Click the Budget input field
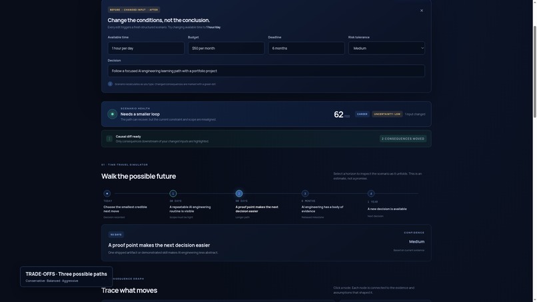Screen dimensions: 537x302 coord(226,49)
